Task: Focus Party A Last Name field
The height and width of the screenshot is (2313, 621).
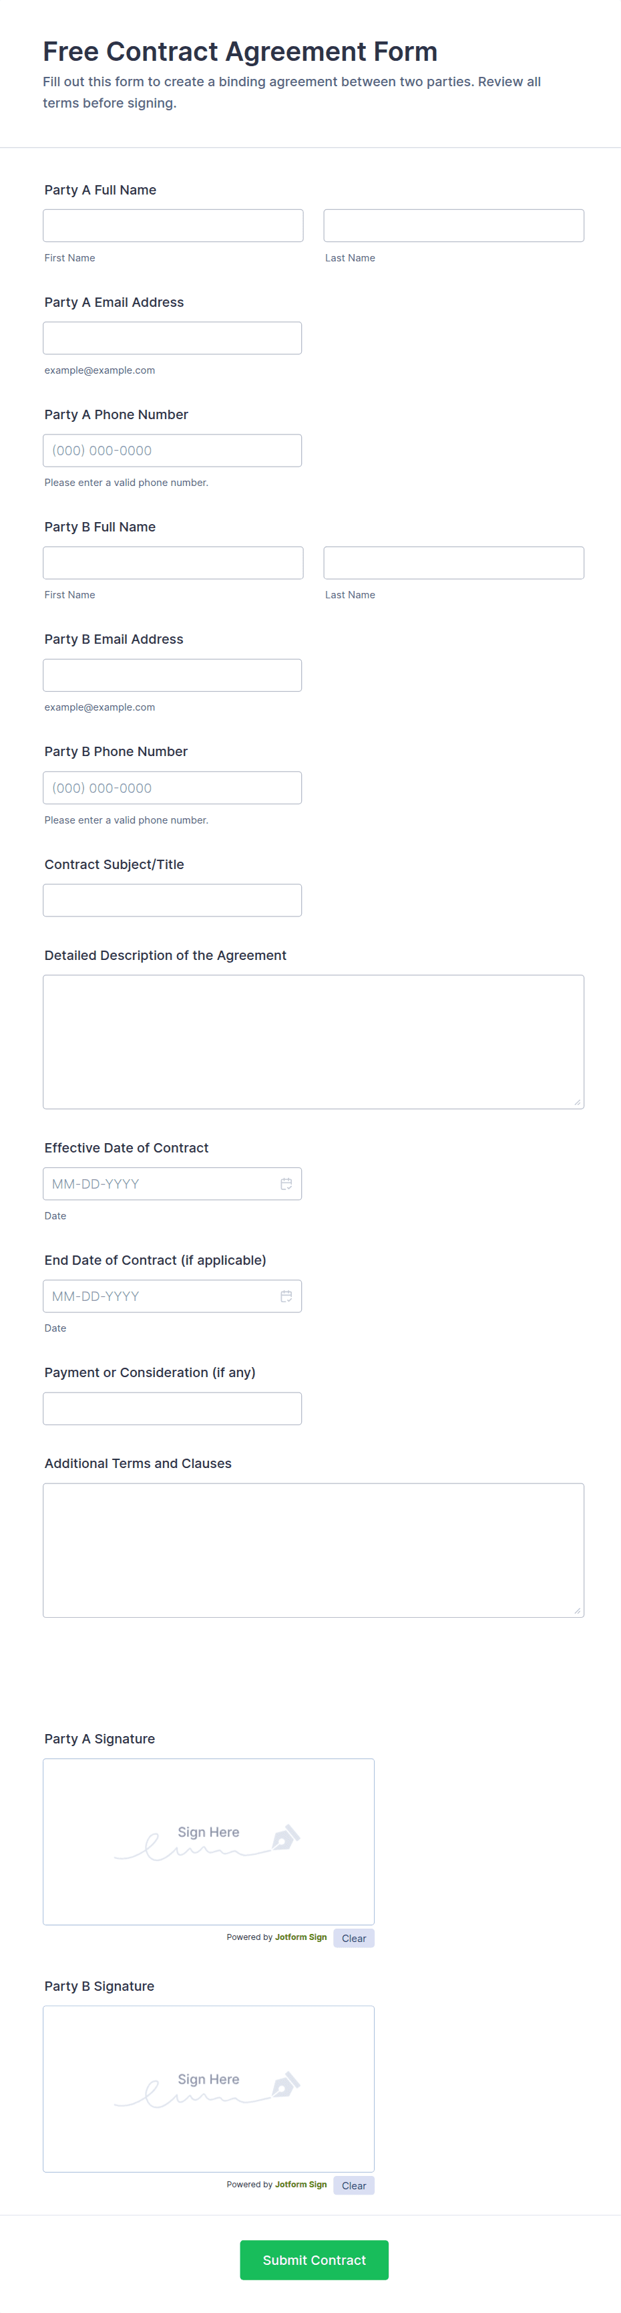Action: pyautogui.click(x=453, y=225)
